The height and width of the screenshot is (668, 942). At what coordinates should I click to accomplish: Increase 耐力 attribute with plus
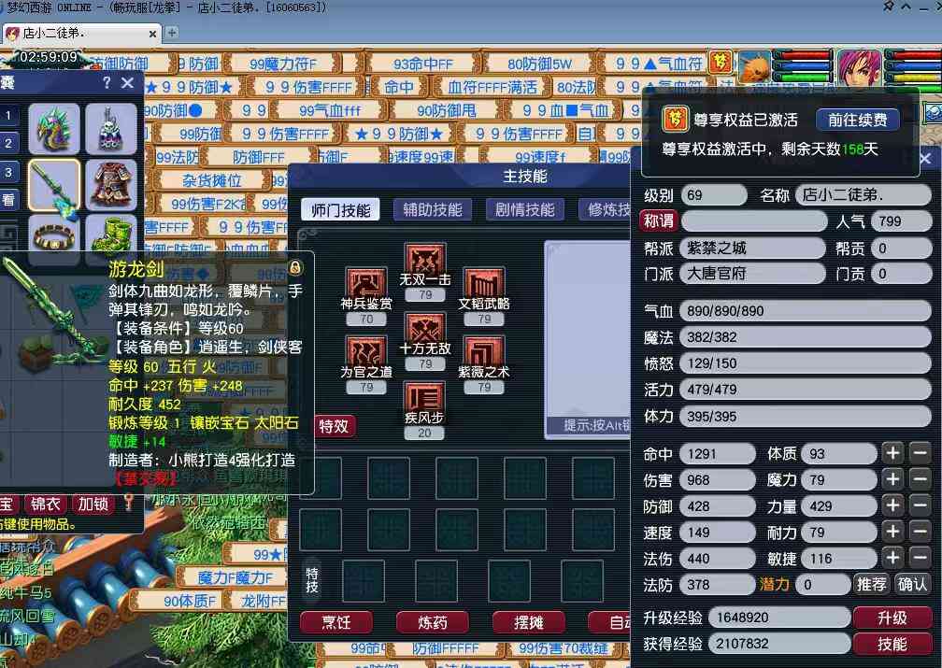[892, 532]
